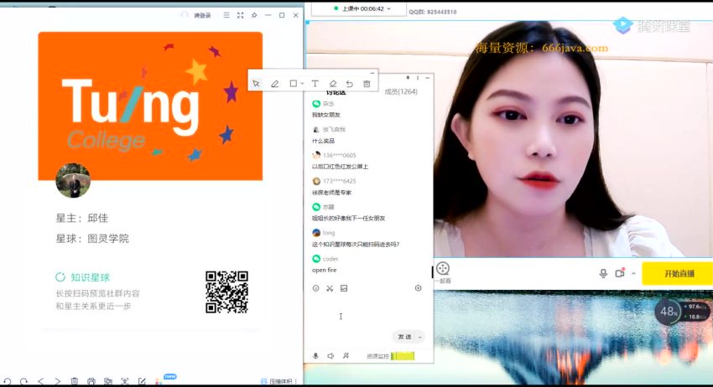Select the eraser tool
The image size is (713, 387).
click(333, 84)
